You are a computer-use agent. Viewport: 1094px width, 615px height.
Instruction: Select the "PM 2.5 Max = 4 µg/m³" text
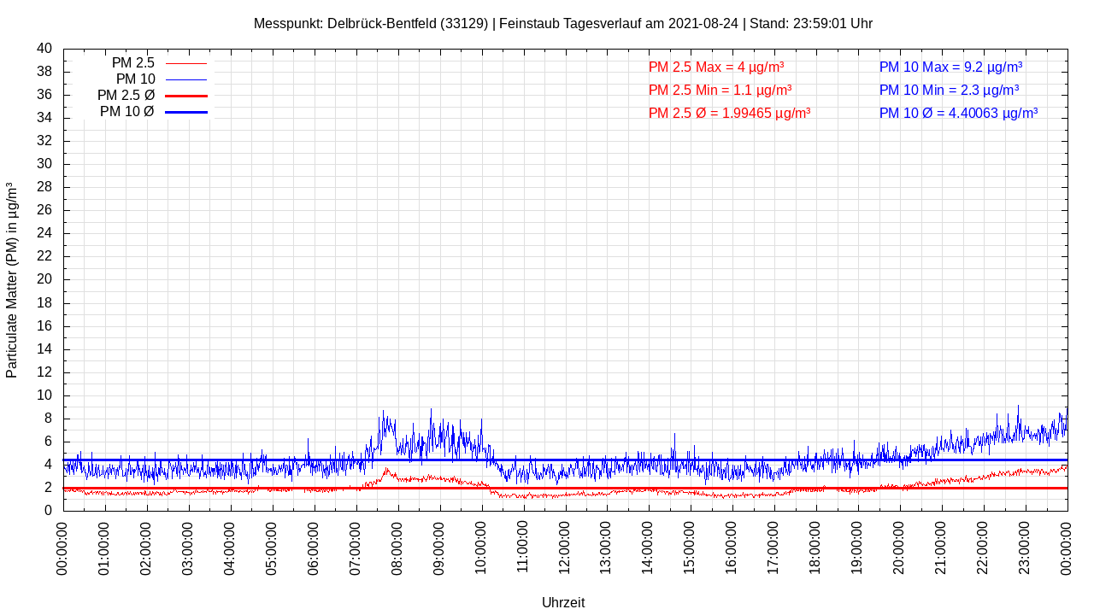coord(716,67)
